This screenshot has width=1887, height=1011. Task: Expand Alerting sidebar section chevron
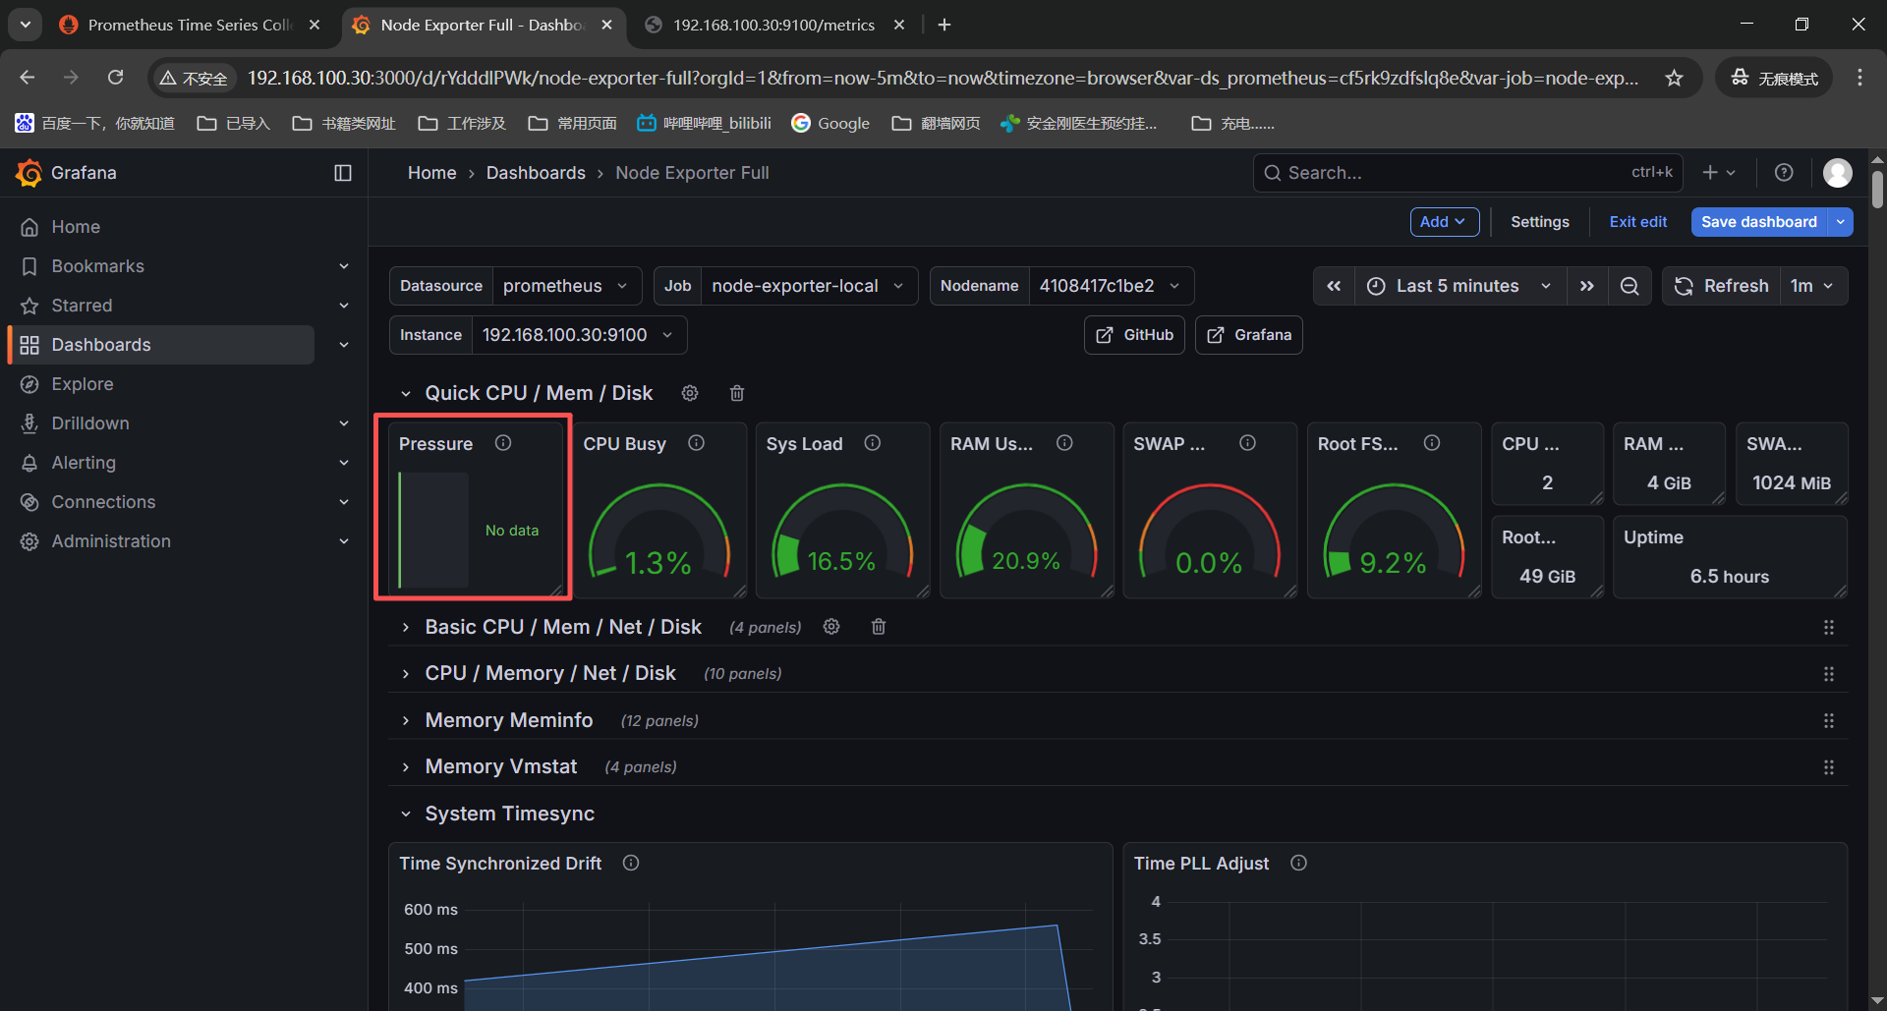point(344,463)
